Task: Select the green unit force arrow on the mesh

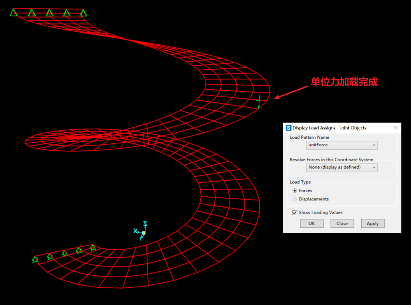Action: point(259,102)
